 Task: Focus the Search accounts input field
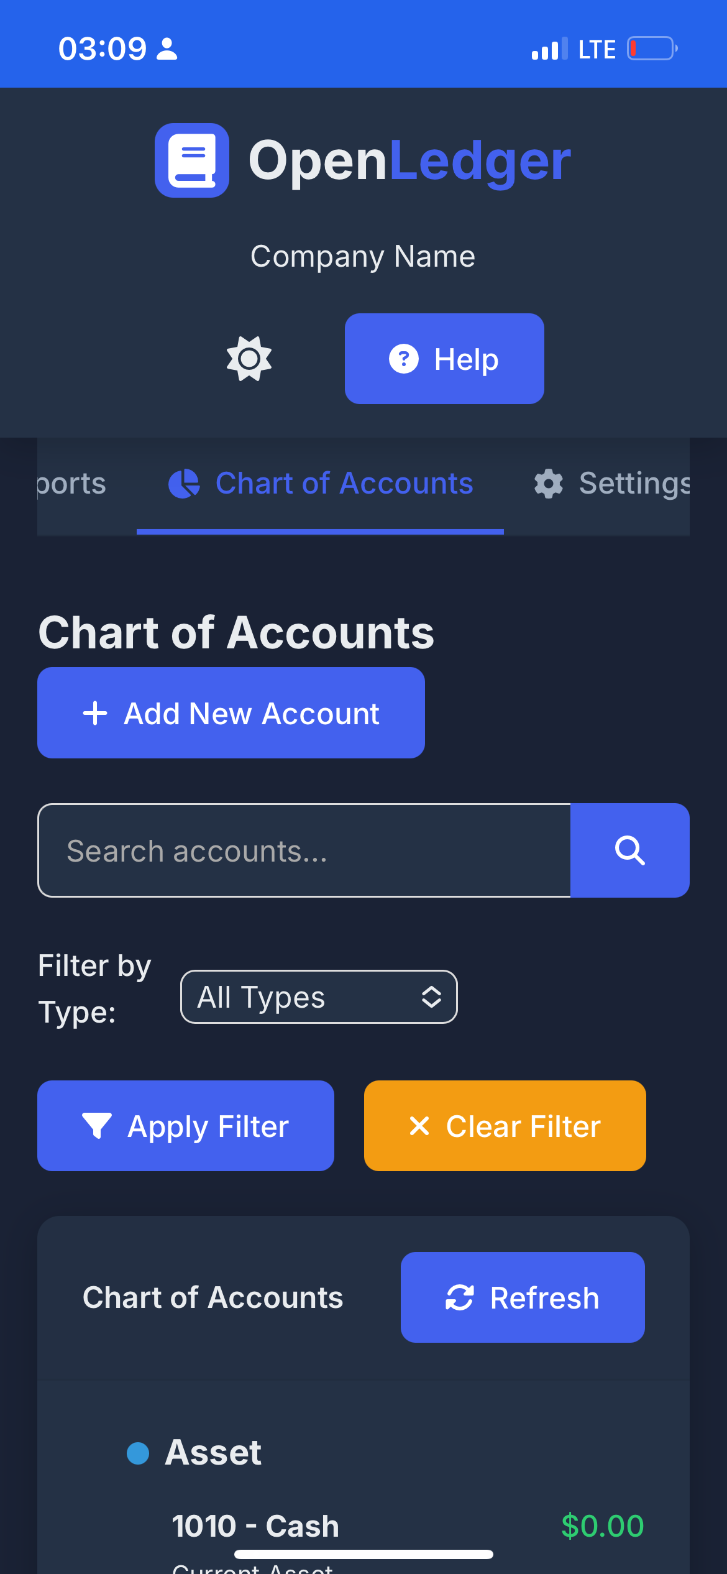coord(304,850)
